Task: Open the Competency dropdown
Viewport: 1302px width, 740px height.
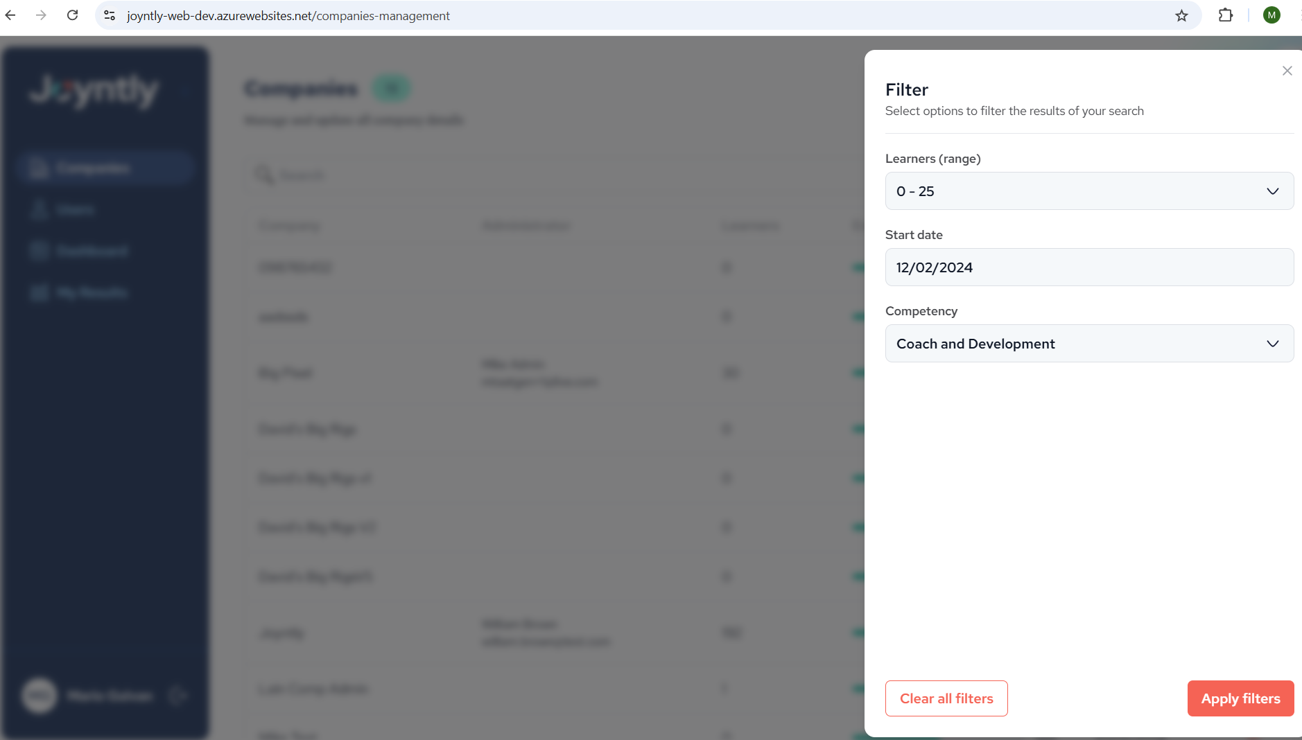Action: (1088, 344)
